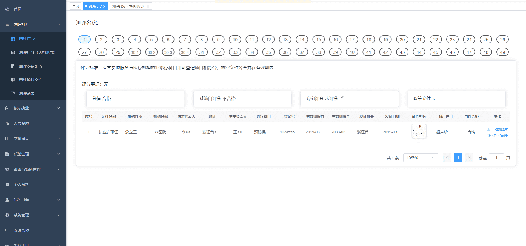Open the certificate photo thumbnail
The height and width of the screenshot is (246, 526).
[x=419, y=131]
